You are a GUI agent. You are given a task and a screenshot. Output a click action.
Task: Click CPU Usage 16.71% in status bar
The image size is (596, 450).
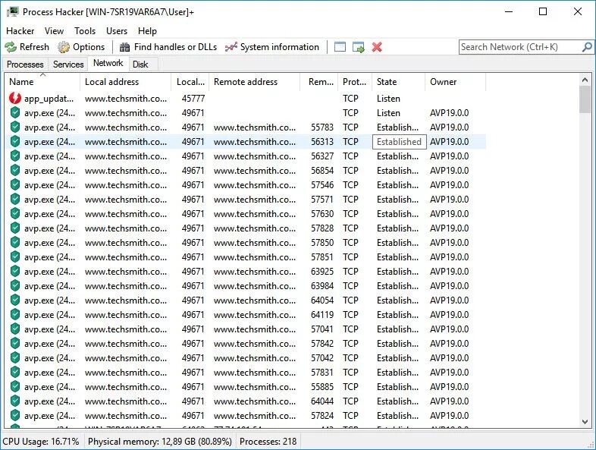(x=41, y=442)
